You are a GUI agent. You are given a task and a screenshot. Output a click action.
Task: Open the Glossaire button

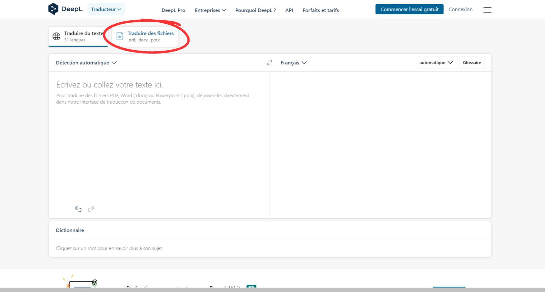click(x=472, y=63)
